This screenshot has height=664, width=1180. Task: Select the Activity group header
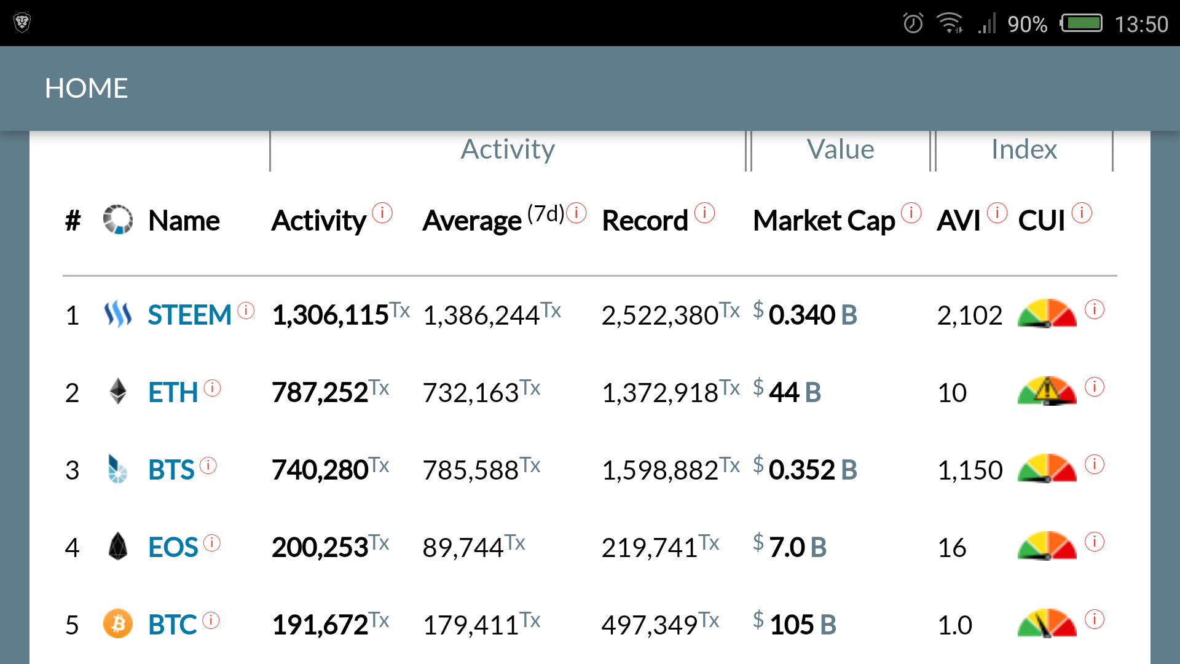tap(508, 149)
